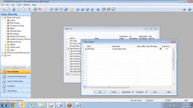Open the Functions dropdown button

[141, 92]
